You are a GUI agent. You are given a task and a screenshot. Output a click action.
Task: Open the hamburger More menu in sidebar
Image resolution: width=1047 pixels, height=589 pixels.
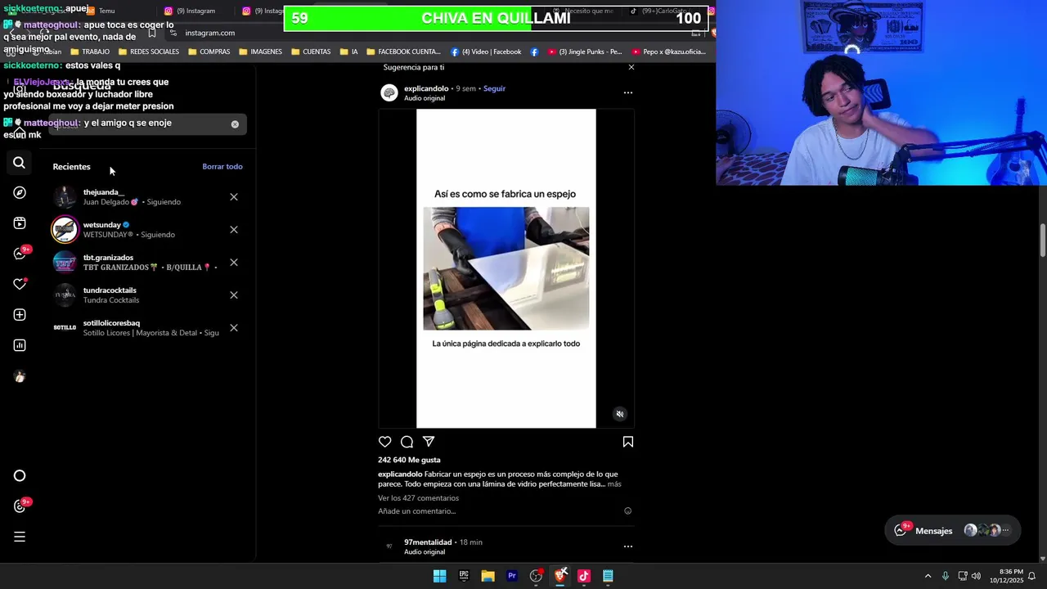click(x=20, y=537)
